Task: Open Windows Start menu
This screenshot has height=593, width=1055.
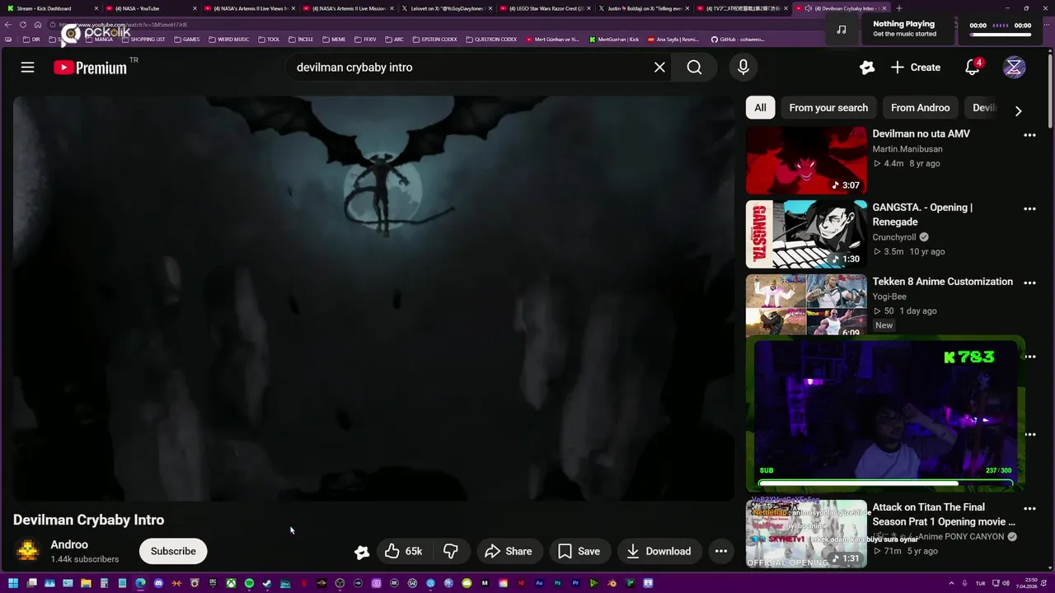Action: (x=13, y=583)
